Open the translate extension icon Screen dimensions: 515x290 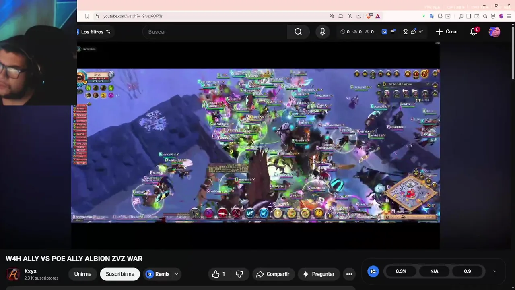(432, 16)
